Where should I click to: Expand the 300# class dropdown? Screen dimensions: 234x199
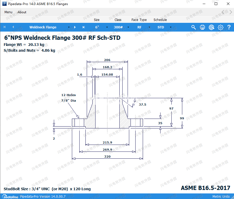pos(128,27)
